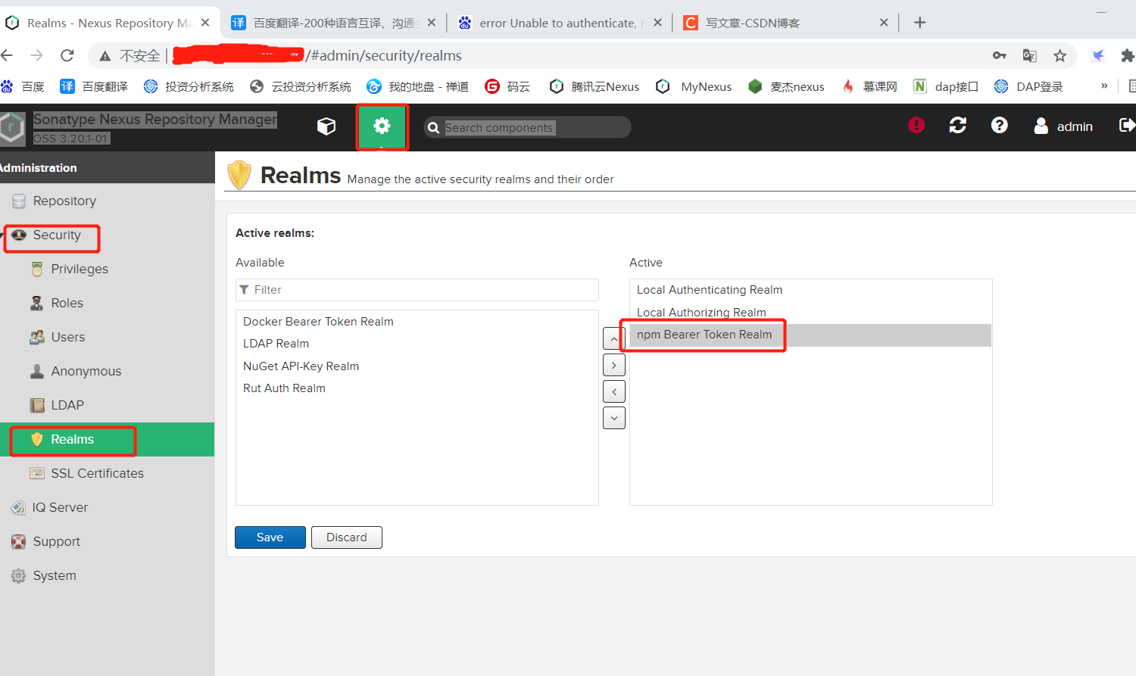Open the 我的地盘 - 禅道 bookmark
The width and height of the screenshot is (1136, 676).
point(417,86)
